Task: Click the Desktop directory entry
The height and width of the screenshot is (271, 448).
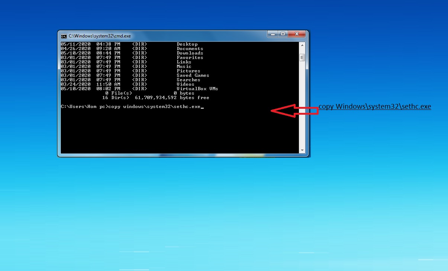Action: (187, 44)
